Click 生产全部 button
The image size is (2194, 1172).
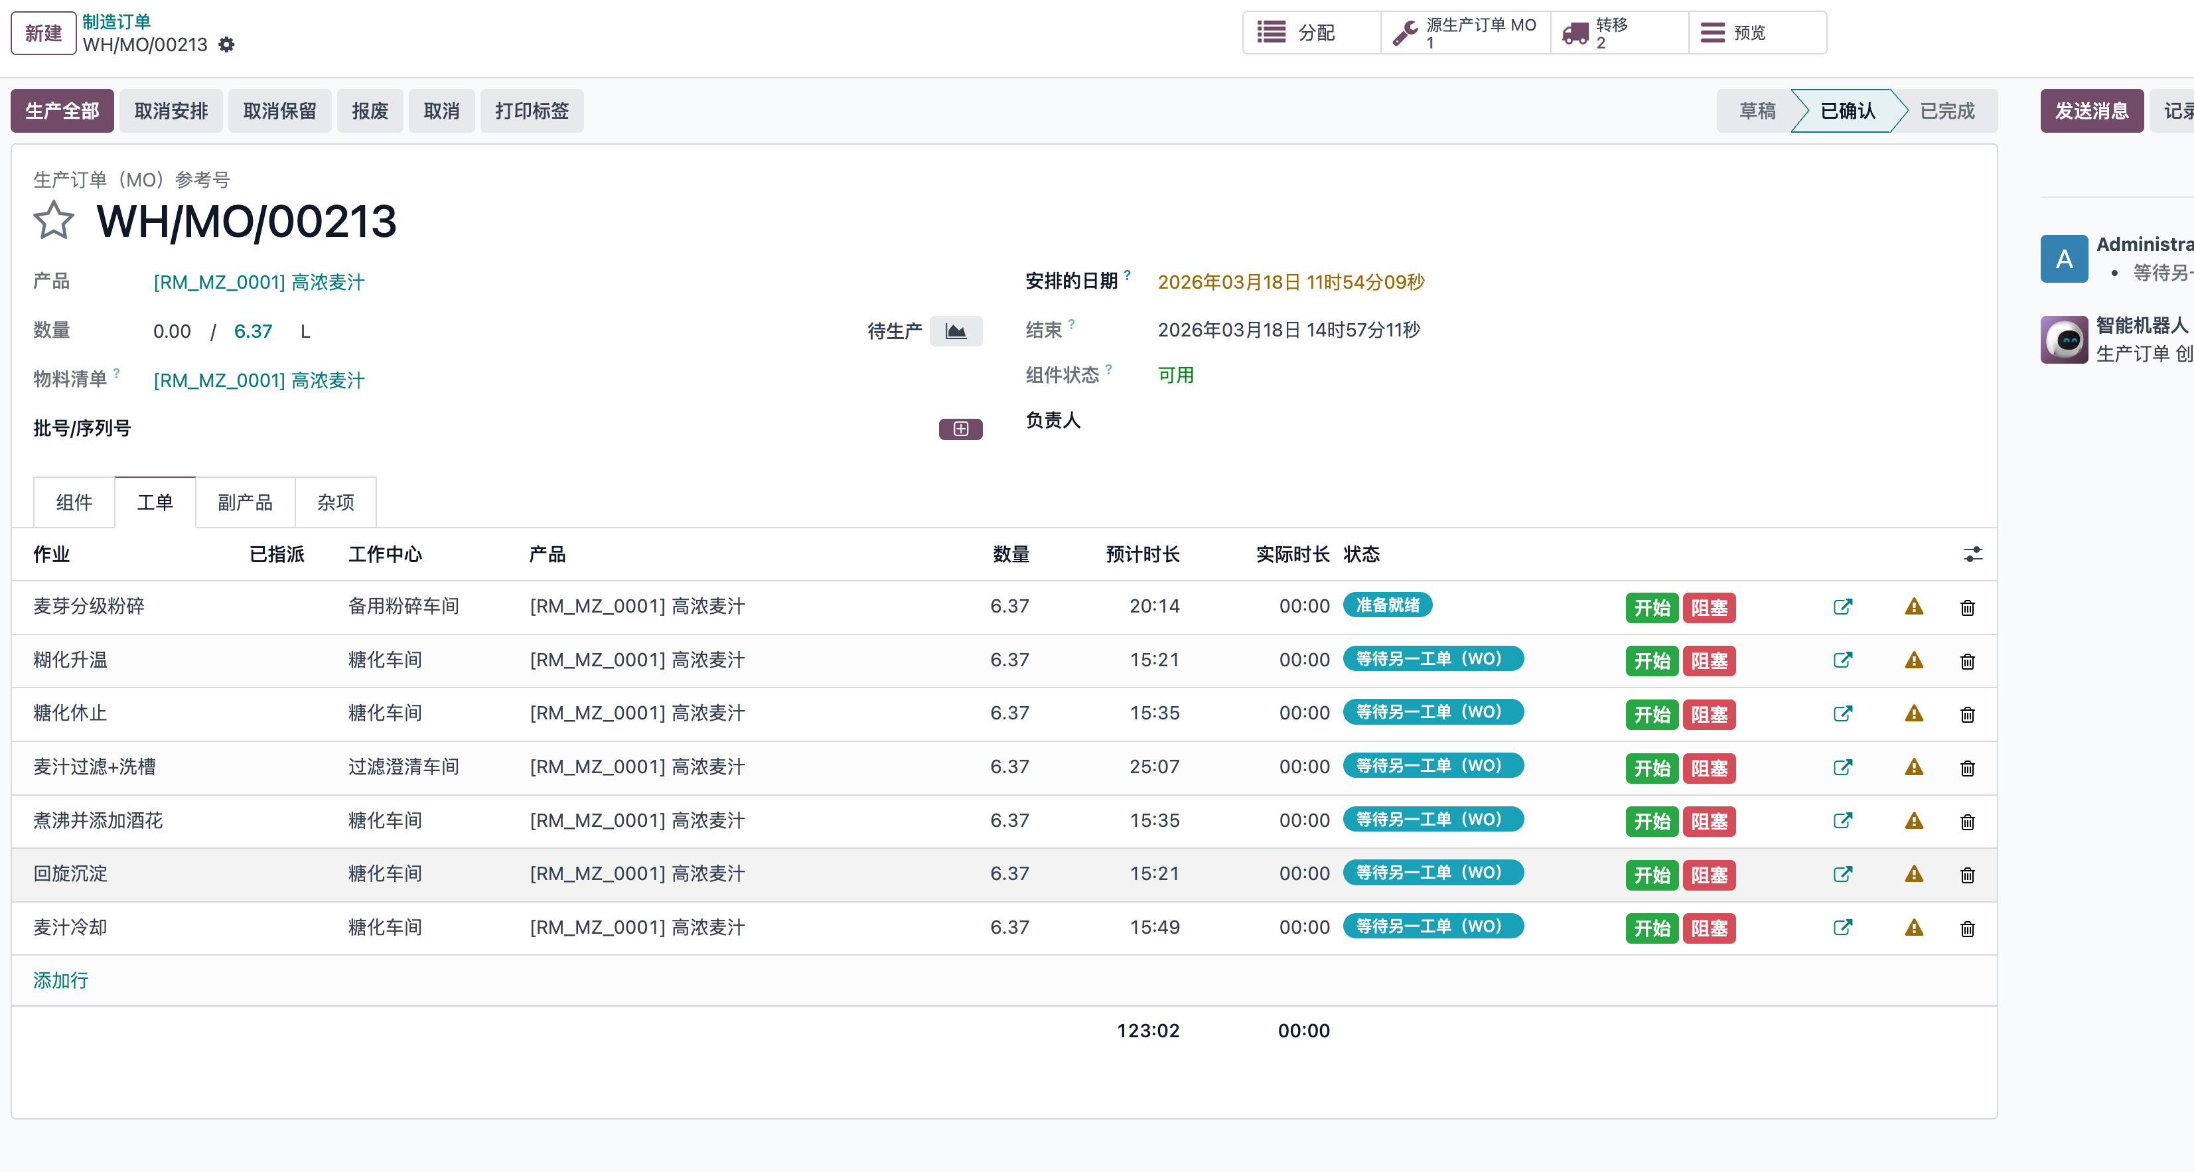pos(62,111)
